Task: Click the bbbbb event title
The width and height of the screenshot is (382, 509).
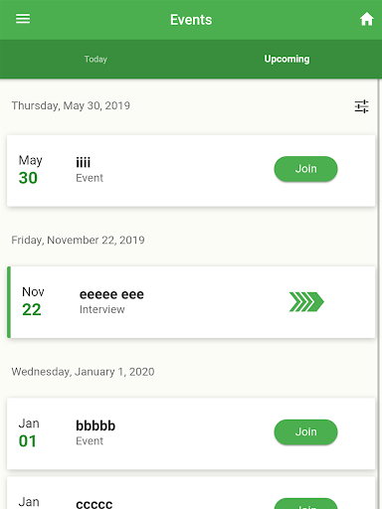Action: point(95,425)
